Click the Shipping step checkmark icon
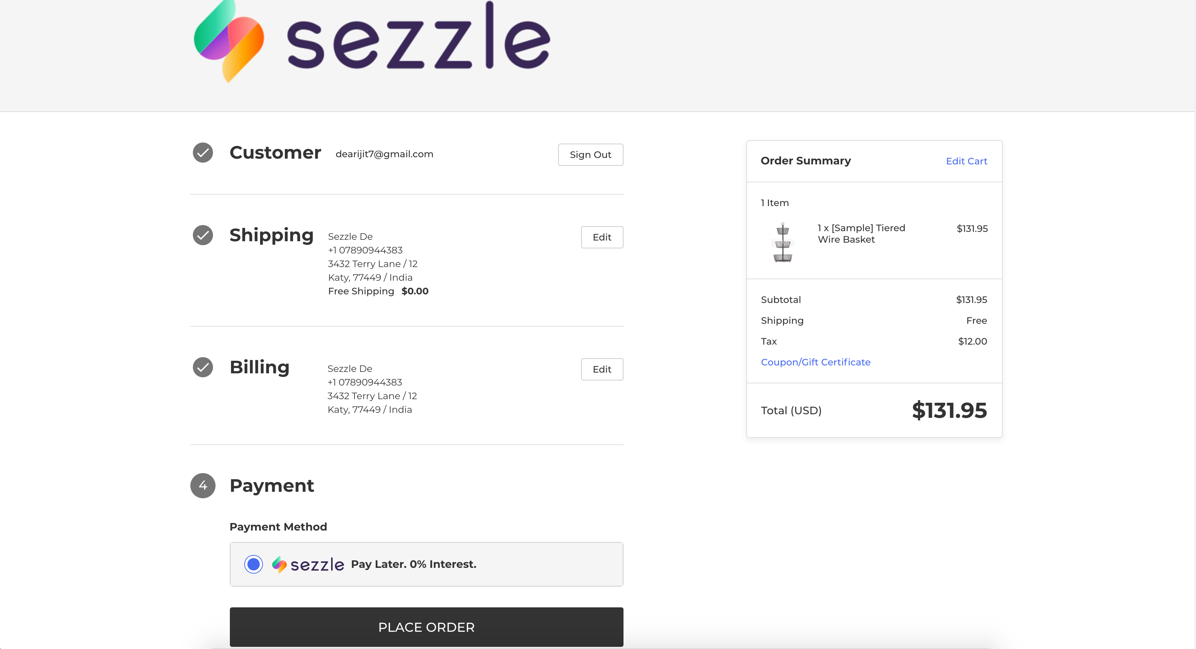The image size is (1196, 649). [x=203, y=235]
